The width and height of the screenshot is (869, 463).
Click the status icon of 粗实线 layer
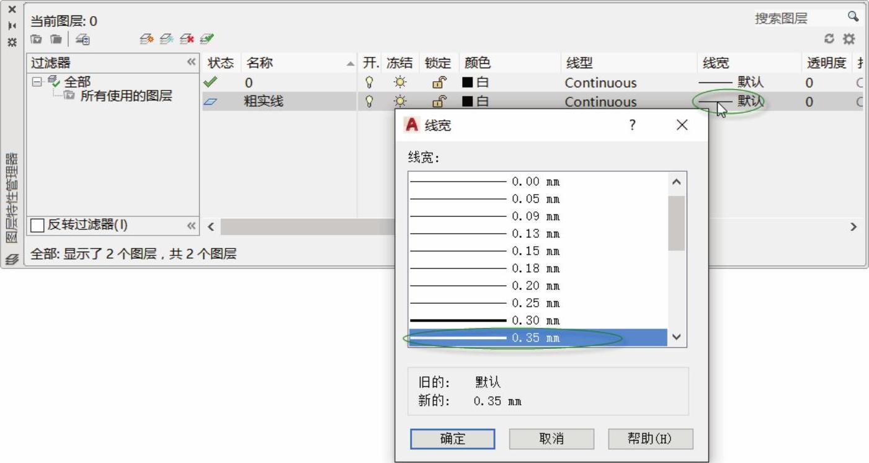(210, 102)
